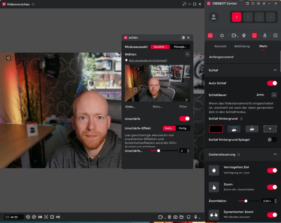
Task: Toggle Verriegeltes Ziel gesture switch
Action: pyautogui.click(x=272, y=170)
